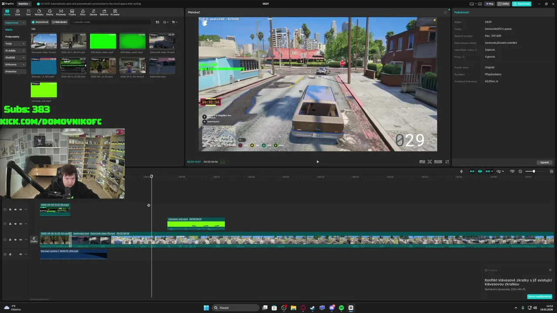The height and width of the screenshot is (313, 557).
Task: Click the Sdílet share button
Action: pos(504,3)
